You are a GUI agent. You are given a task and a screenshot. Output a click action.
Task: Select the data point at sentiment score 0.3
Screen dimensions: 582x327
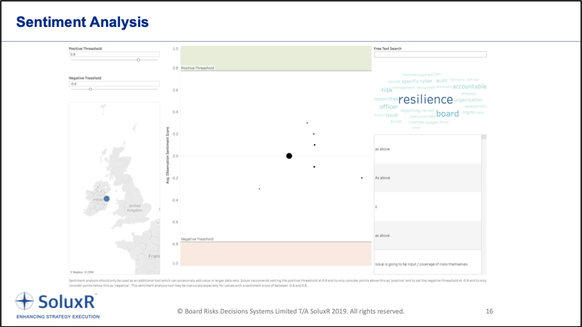click(307, 123)
